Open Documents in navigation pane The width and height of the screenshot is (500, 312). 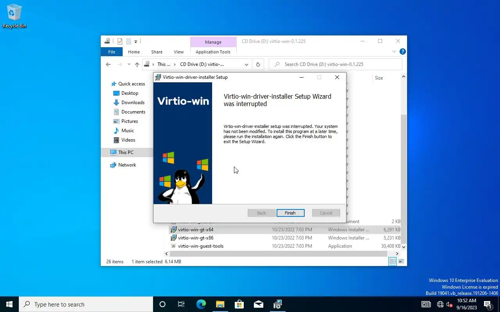tap(133, 112)
